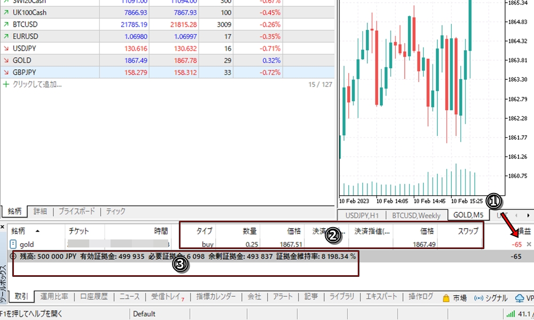Click the green plus to add symbol

pyautogui.click(x=6, y=84)
